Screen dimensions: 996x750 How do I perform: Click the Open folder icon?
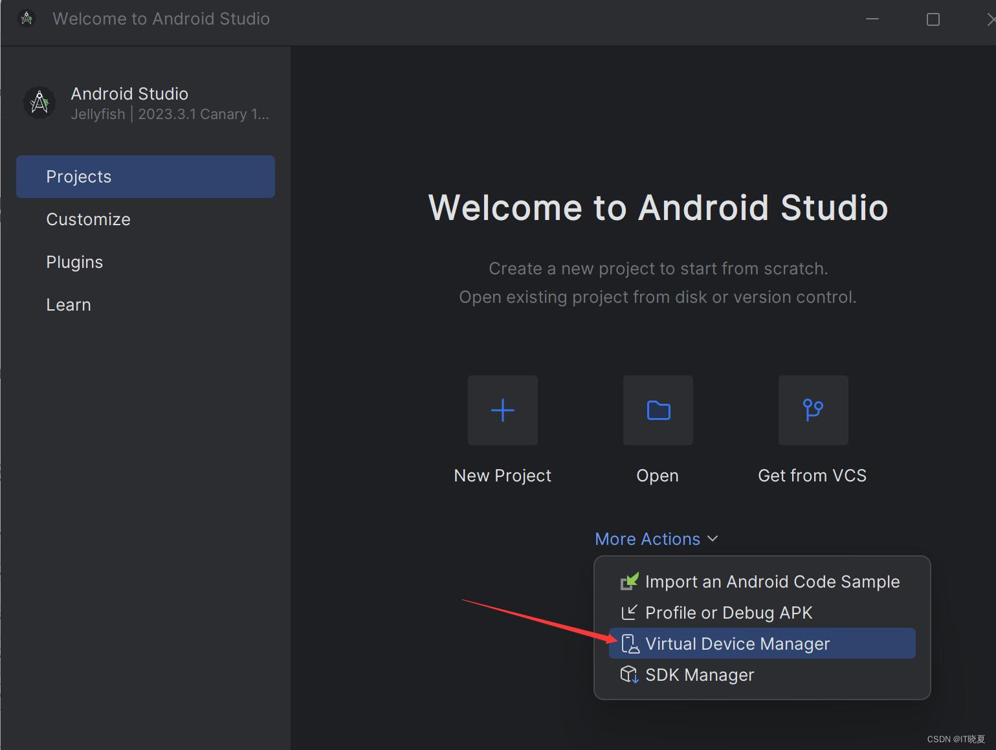click(x=658, y=410)
